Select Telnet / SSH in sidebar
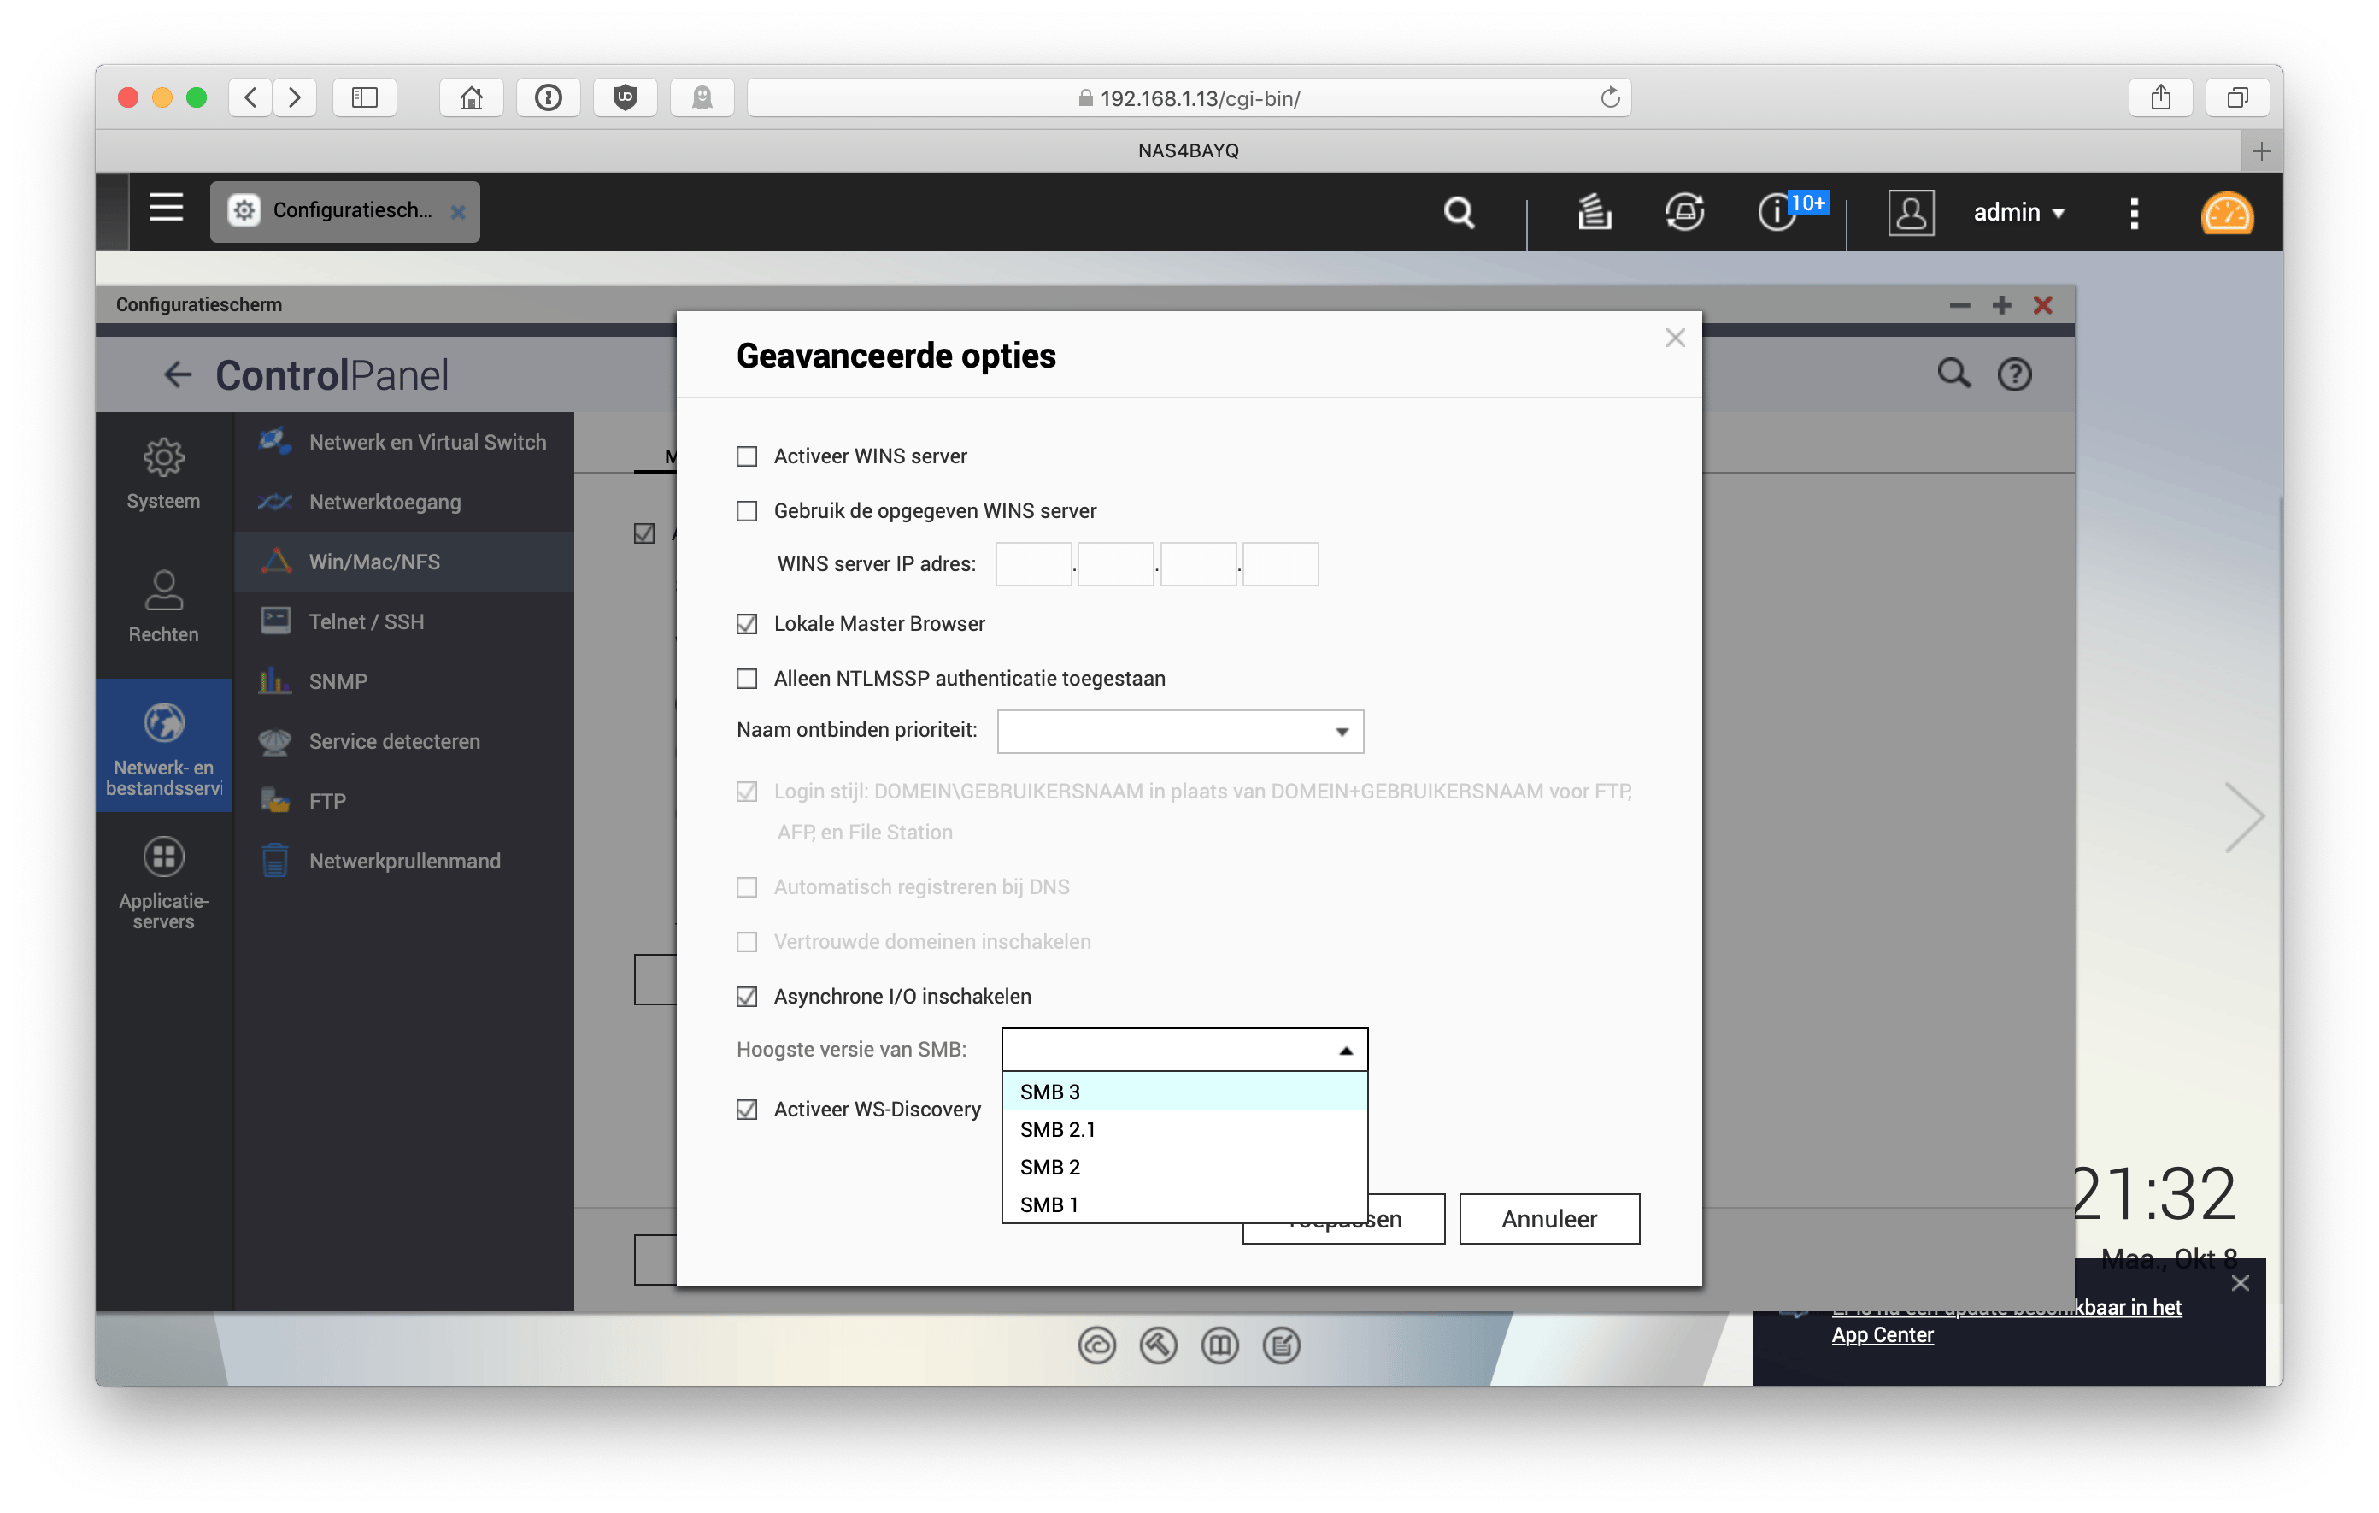This screenshot has width=2379, height=1513. (366, 621)
